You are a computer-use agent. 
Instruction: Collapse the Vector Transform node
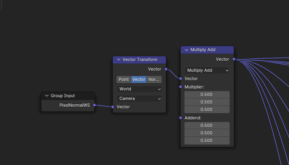pyautogui.click(x=118, y=59)
